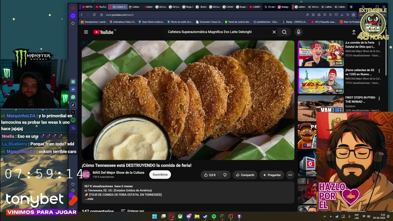Go to the YouTube home logo
The height and width of the screenshot is (221, 393).
click(x=103, y=32)
